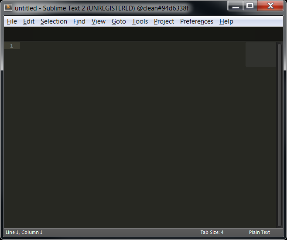
Task: Open the Selection menu
Action: pos(54,21)
